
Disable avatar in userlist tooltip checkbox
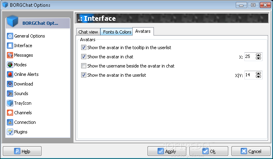click(84, 47)
